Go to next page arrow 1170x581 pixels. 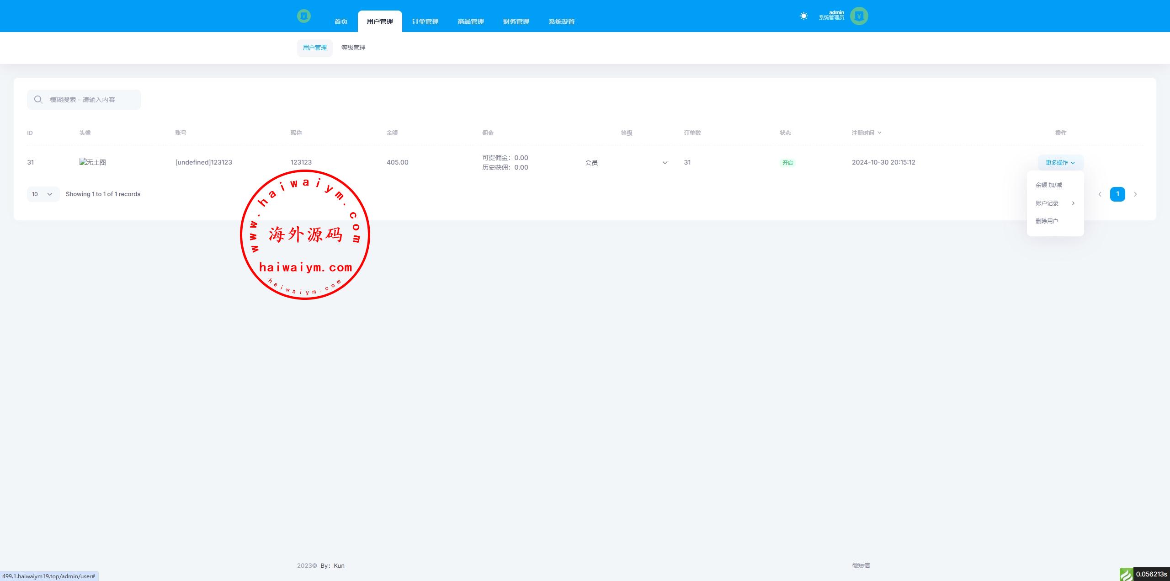pyautogui.click(x=1135, y=194)
